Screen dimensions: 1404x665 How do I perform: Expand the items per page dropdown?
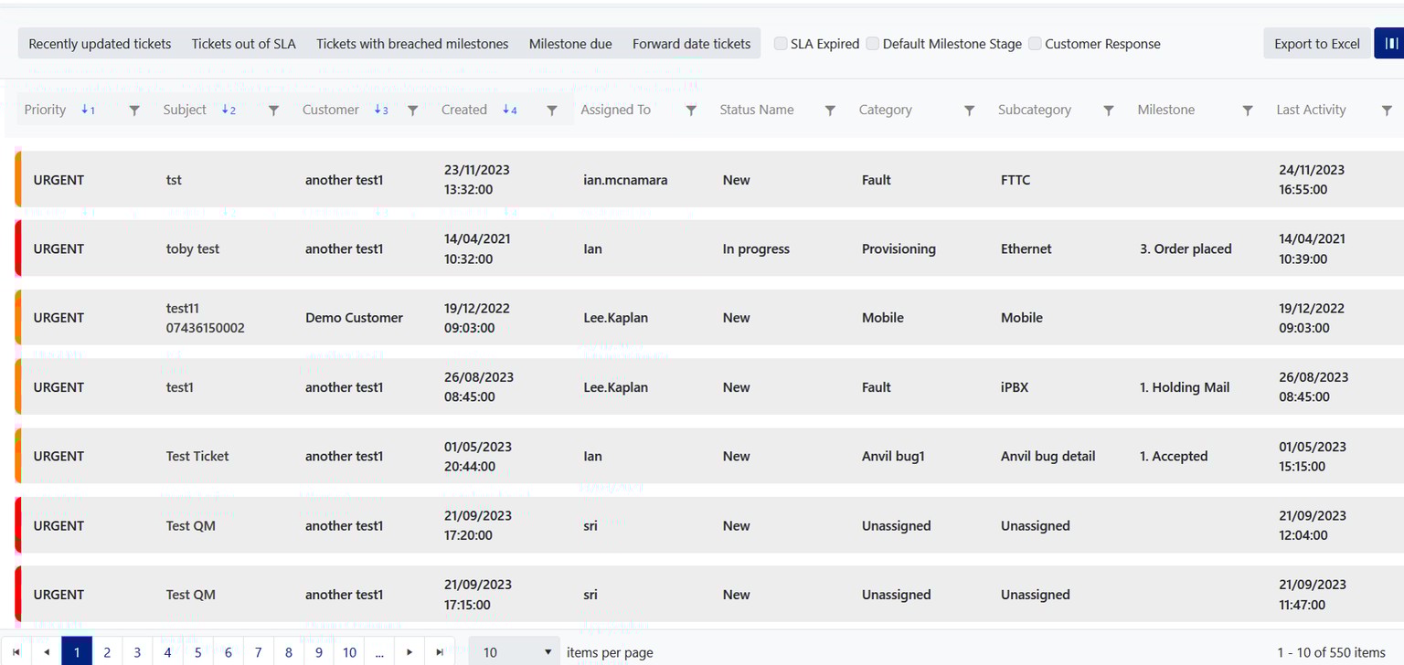[514, 652]
